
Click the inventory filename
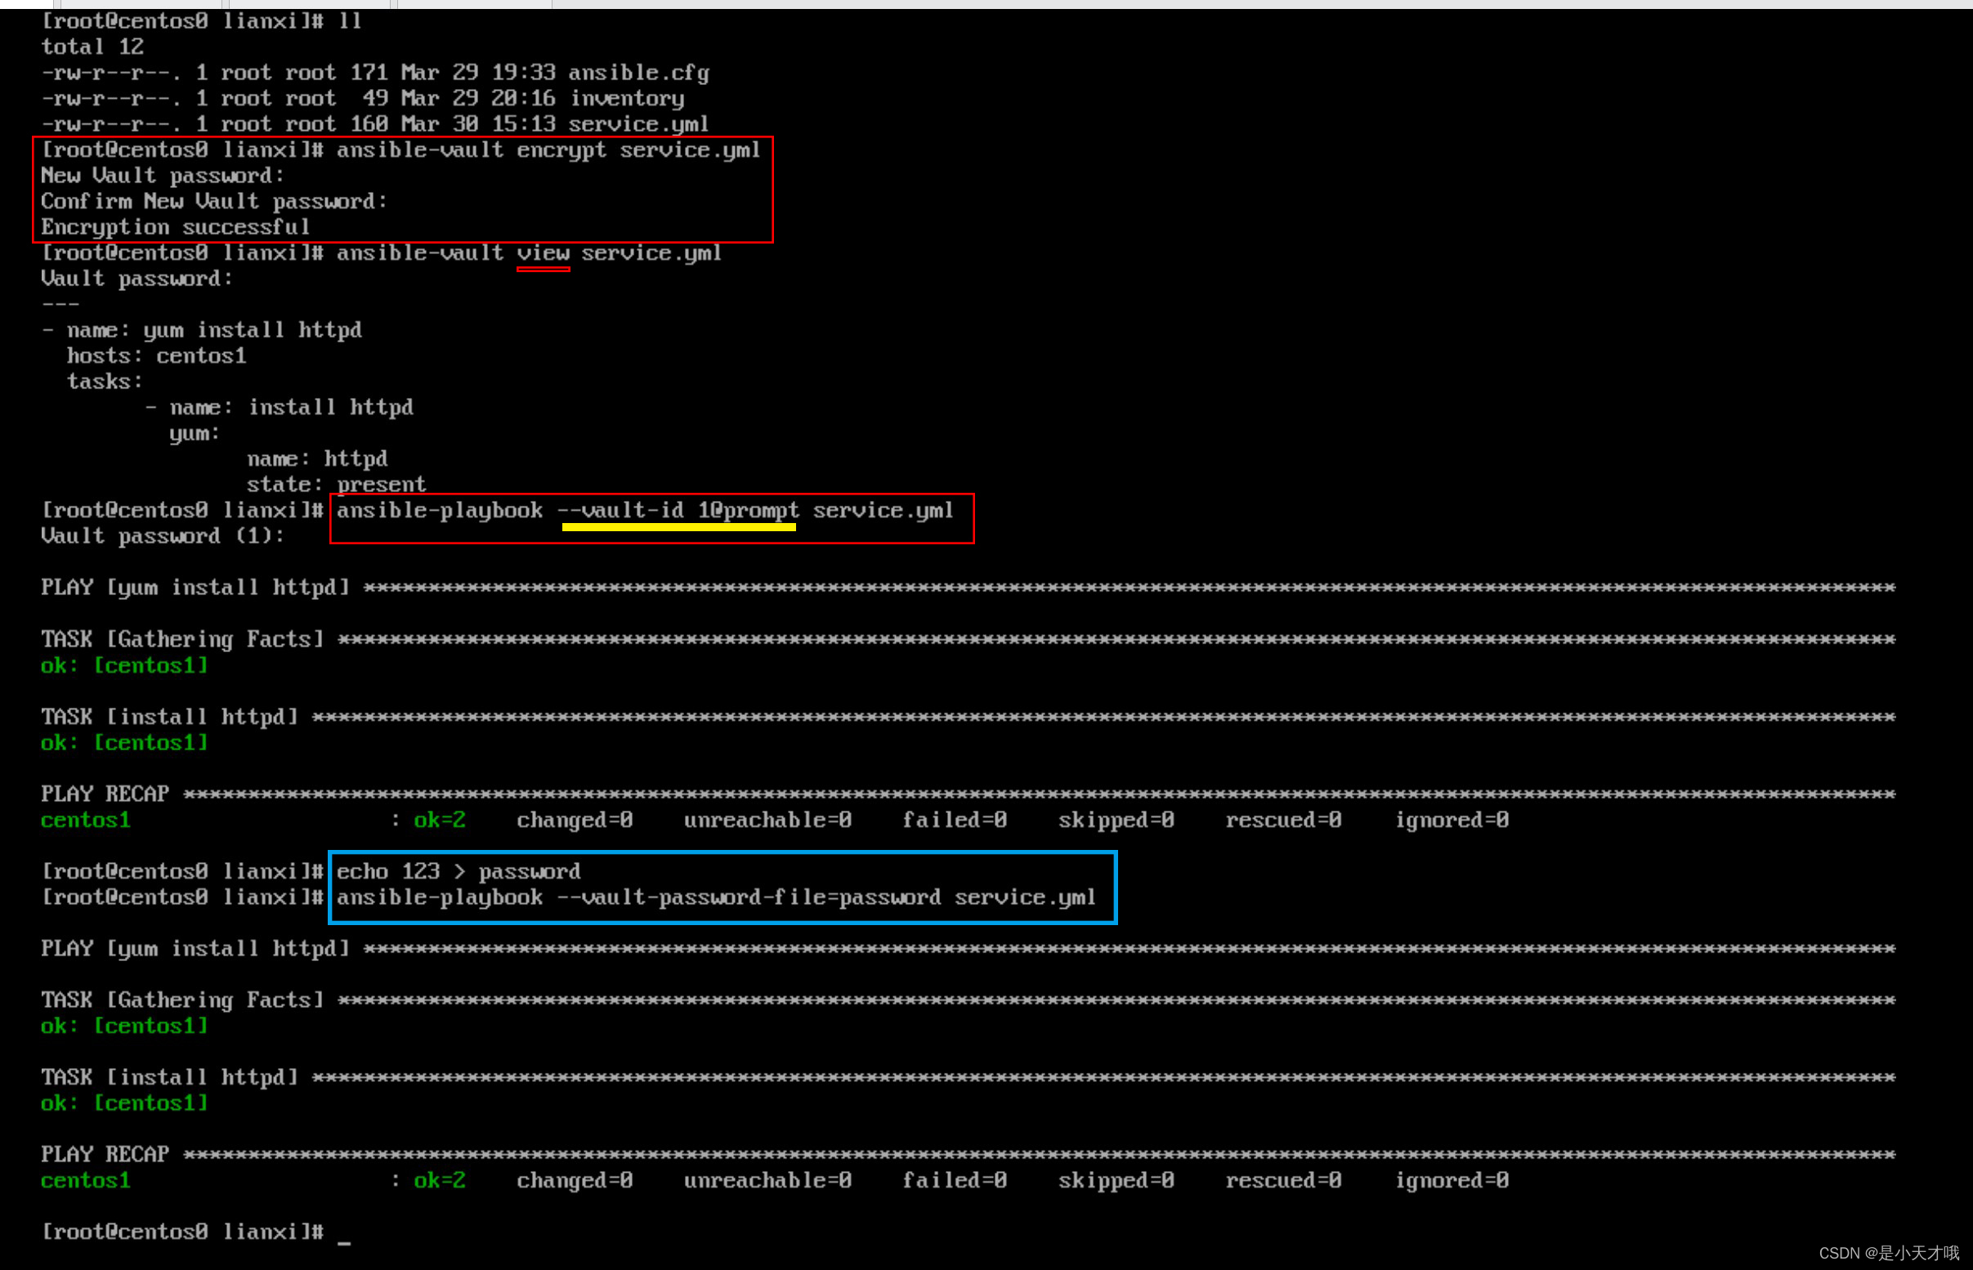pos(627,98)
